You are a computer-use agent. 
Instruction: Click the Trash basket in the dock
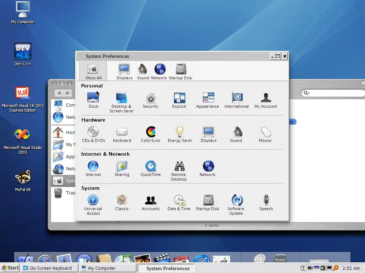[x=280, y=258]
